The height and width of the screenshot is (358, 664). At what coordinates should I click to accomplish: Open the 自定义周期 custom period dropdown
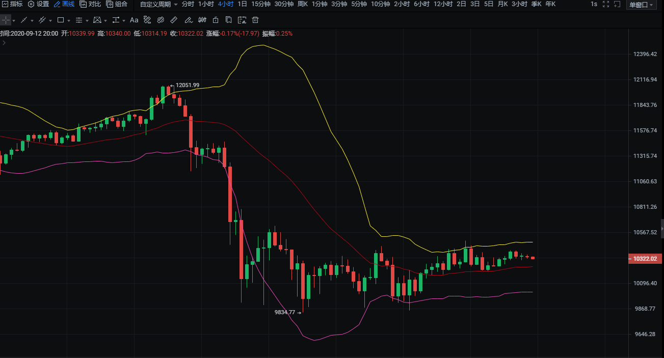point(159,4)
